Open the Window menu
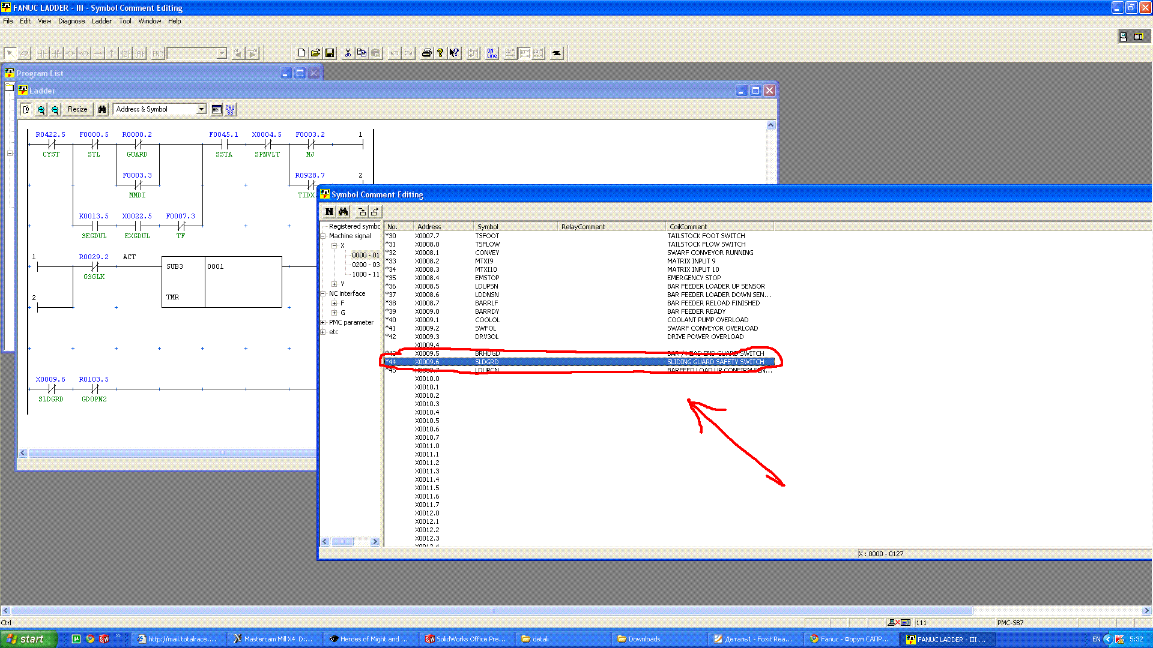Viewport: 1153px width, 648px height. pos(150,21)
